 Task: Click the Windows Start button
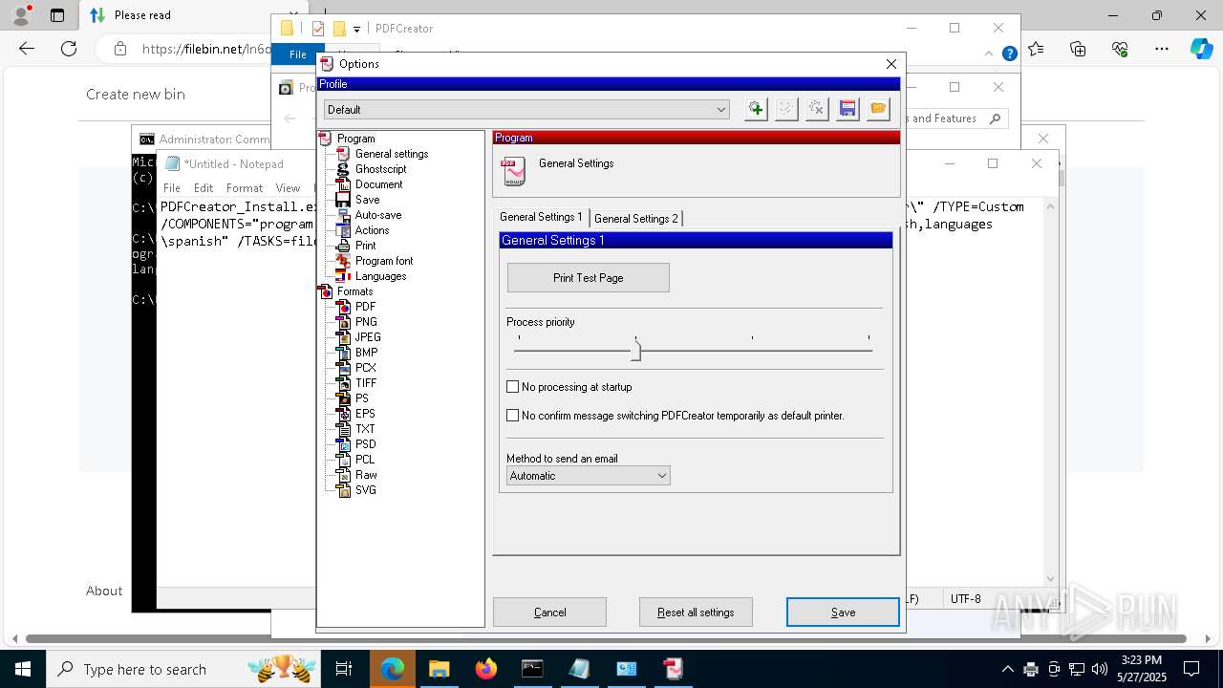click(x=22, y=669)
